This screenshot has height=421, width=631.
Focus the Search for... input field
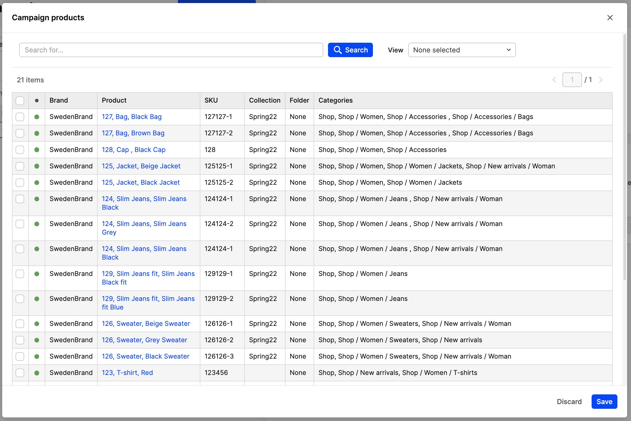point(171,50)
